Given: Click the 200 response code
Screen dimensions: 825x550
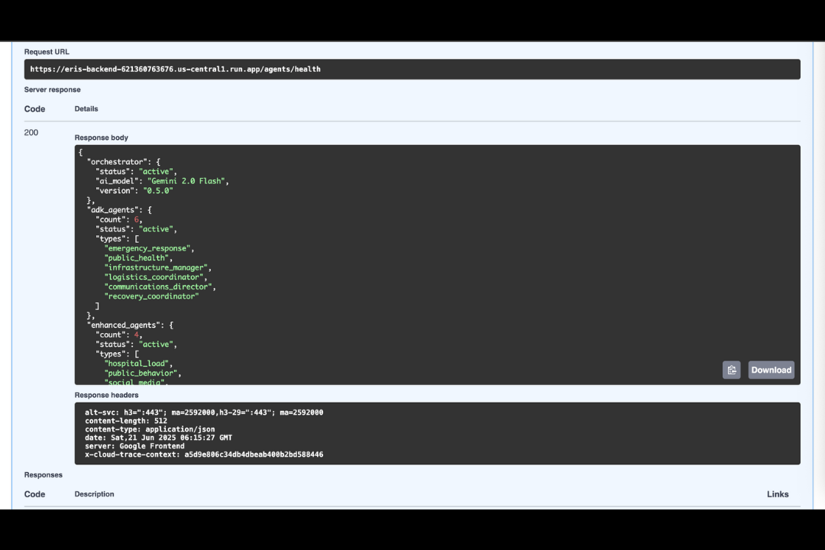Looking at the screenshot, I should pyautogui.click(x=31, y=133).
